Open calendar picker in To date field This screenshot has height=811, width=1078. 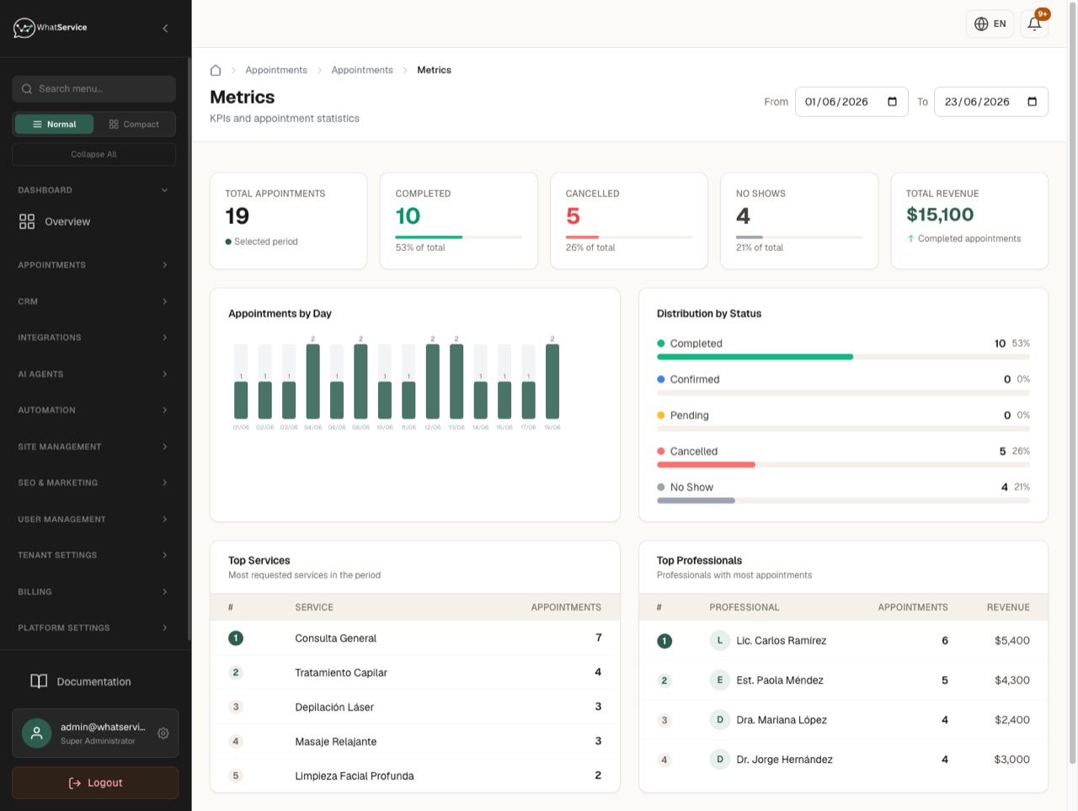click(1032, 102)
